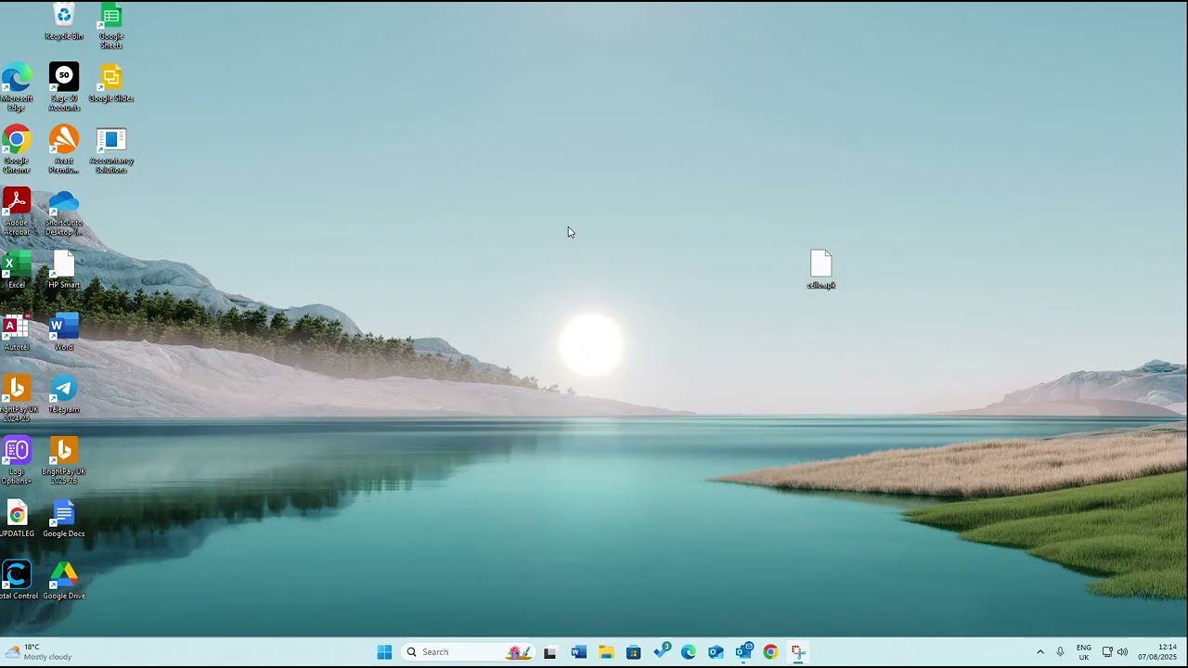Select the Google Chrome desktop shortcut
Viewport: 1188px width, 668px height.
[17, 149]
